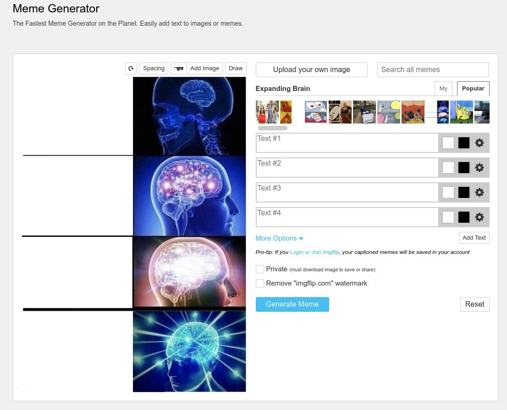Open the Text #1 settings gear
This screenshot has height=410, width=507.
479,143
